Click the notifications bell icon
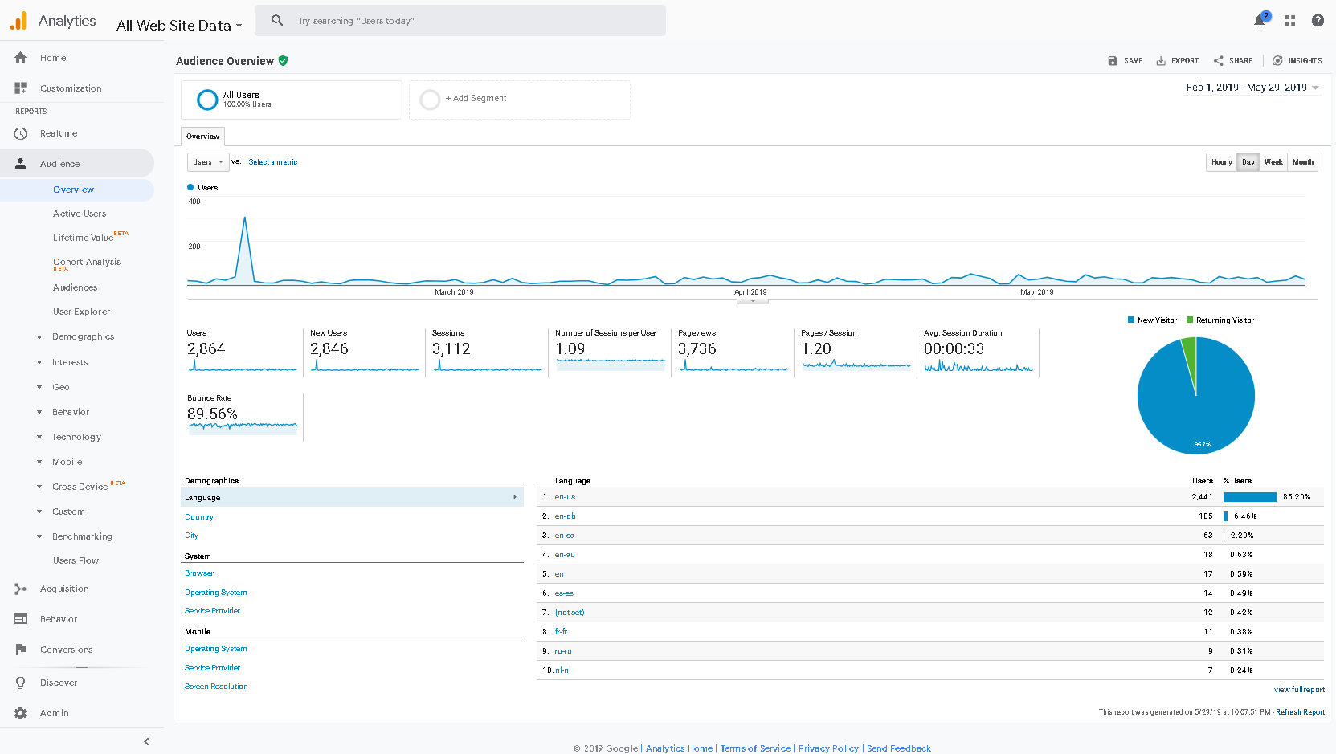1336x754 pixels. click(x=1259, y=20)
